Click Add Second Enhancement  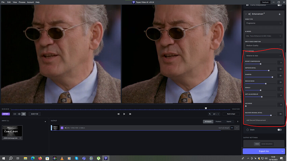tap(256, 120)
